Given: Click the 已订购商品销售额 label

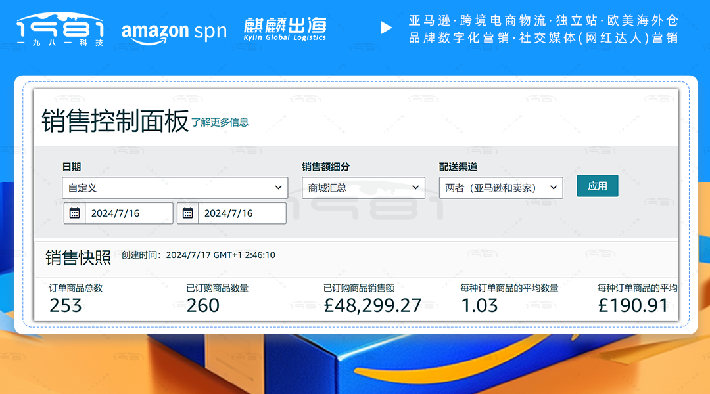Looking at the screenshot, I should click(x=359, y=288).
